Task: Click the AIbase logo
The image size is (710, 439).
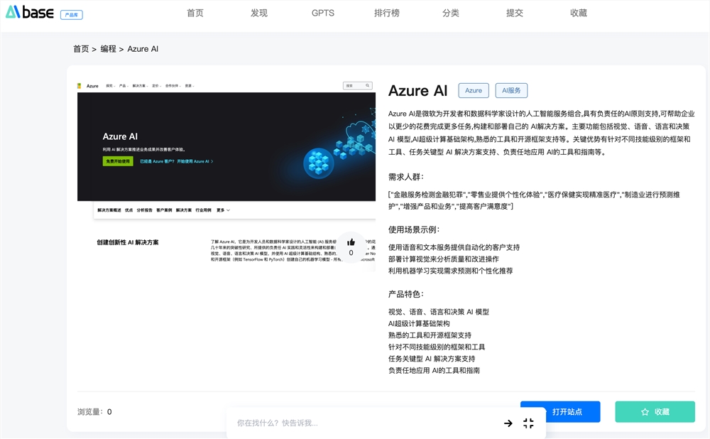Action: pyautogui.click(x=29, y=12)
